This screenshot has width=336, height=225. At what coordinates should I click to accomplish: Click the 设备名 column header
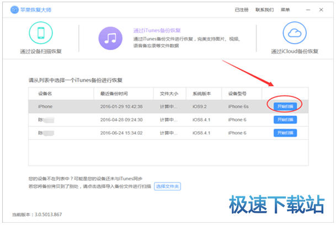(45, 94)
